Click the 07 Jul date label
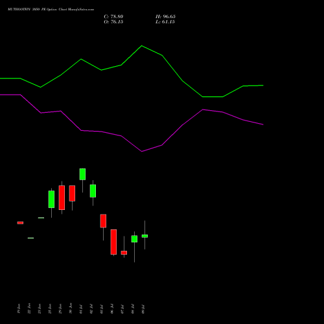324x324 pixels. (122, 308)
